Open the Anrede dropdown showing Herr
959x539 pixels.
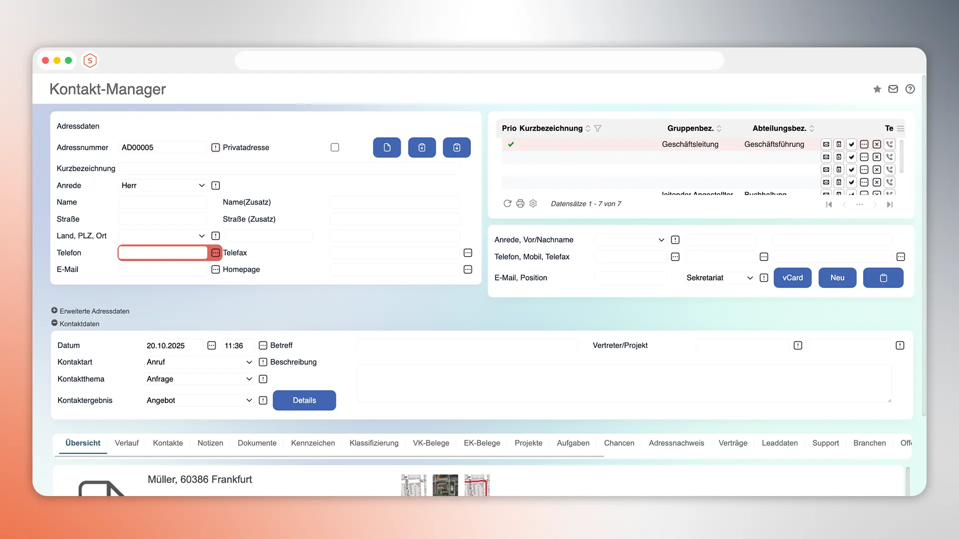pos(163,185)
